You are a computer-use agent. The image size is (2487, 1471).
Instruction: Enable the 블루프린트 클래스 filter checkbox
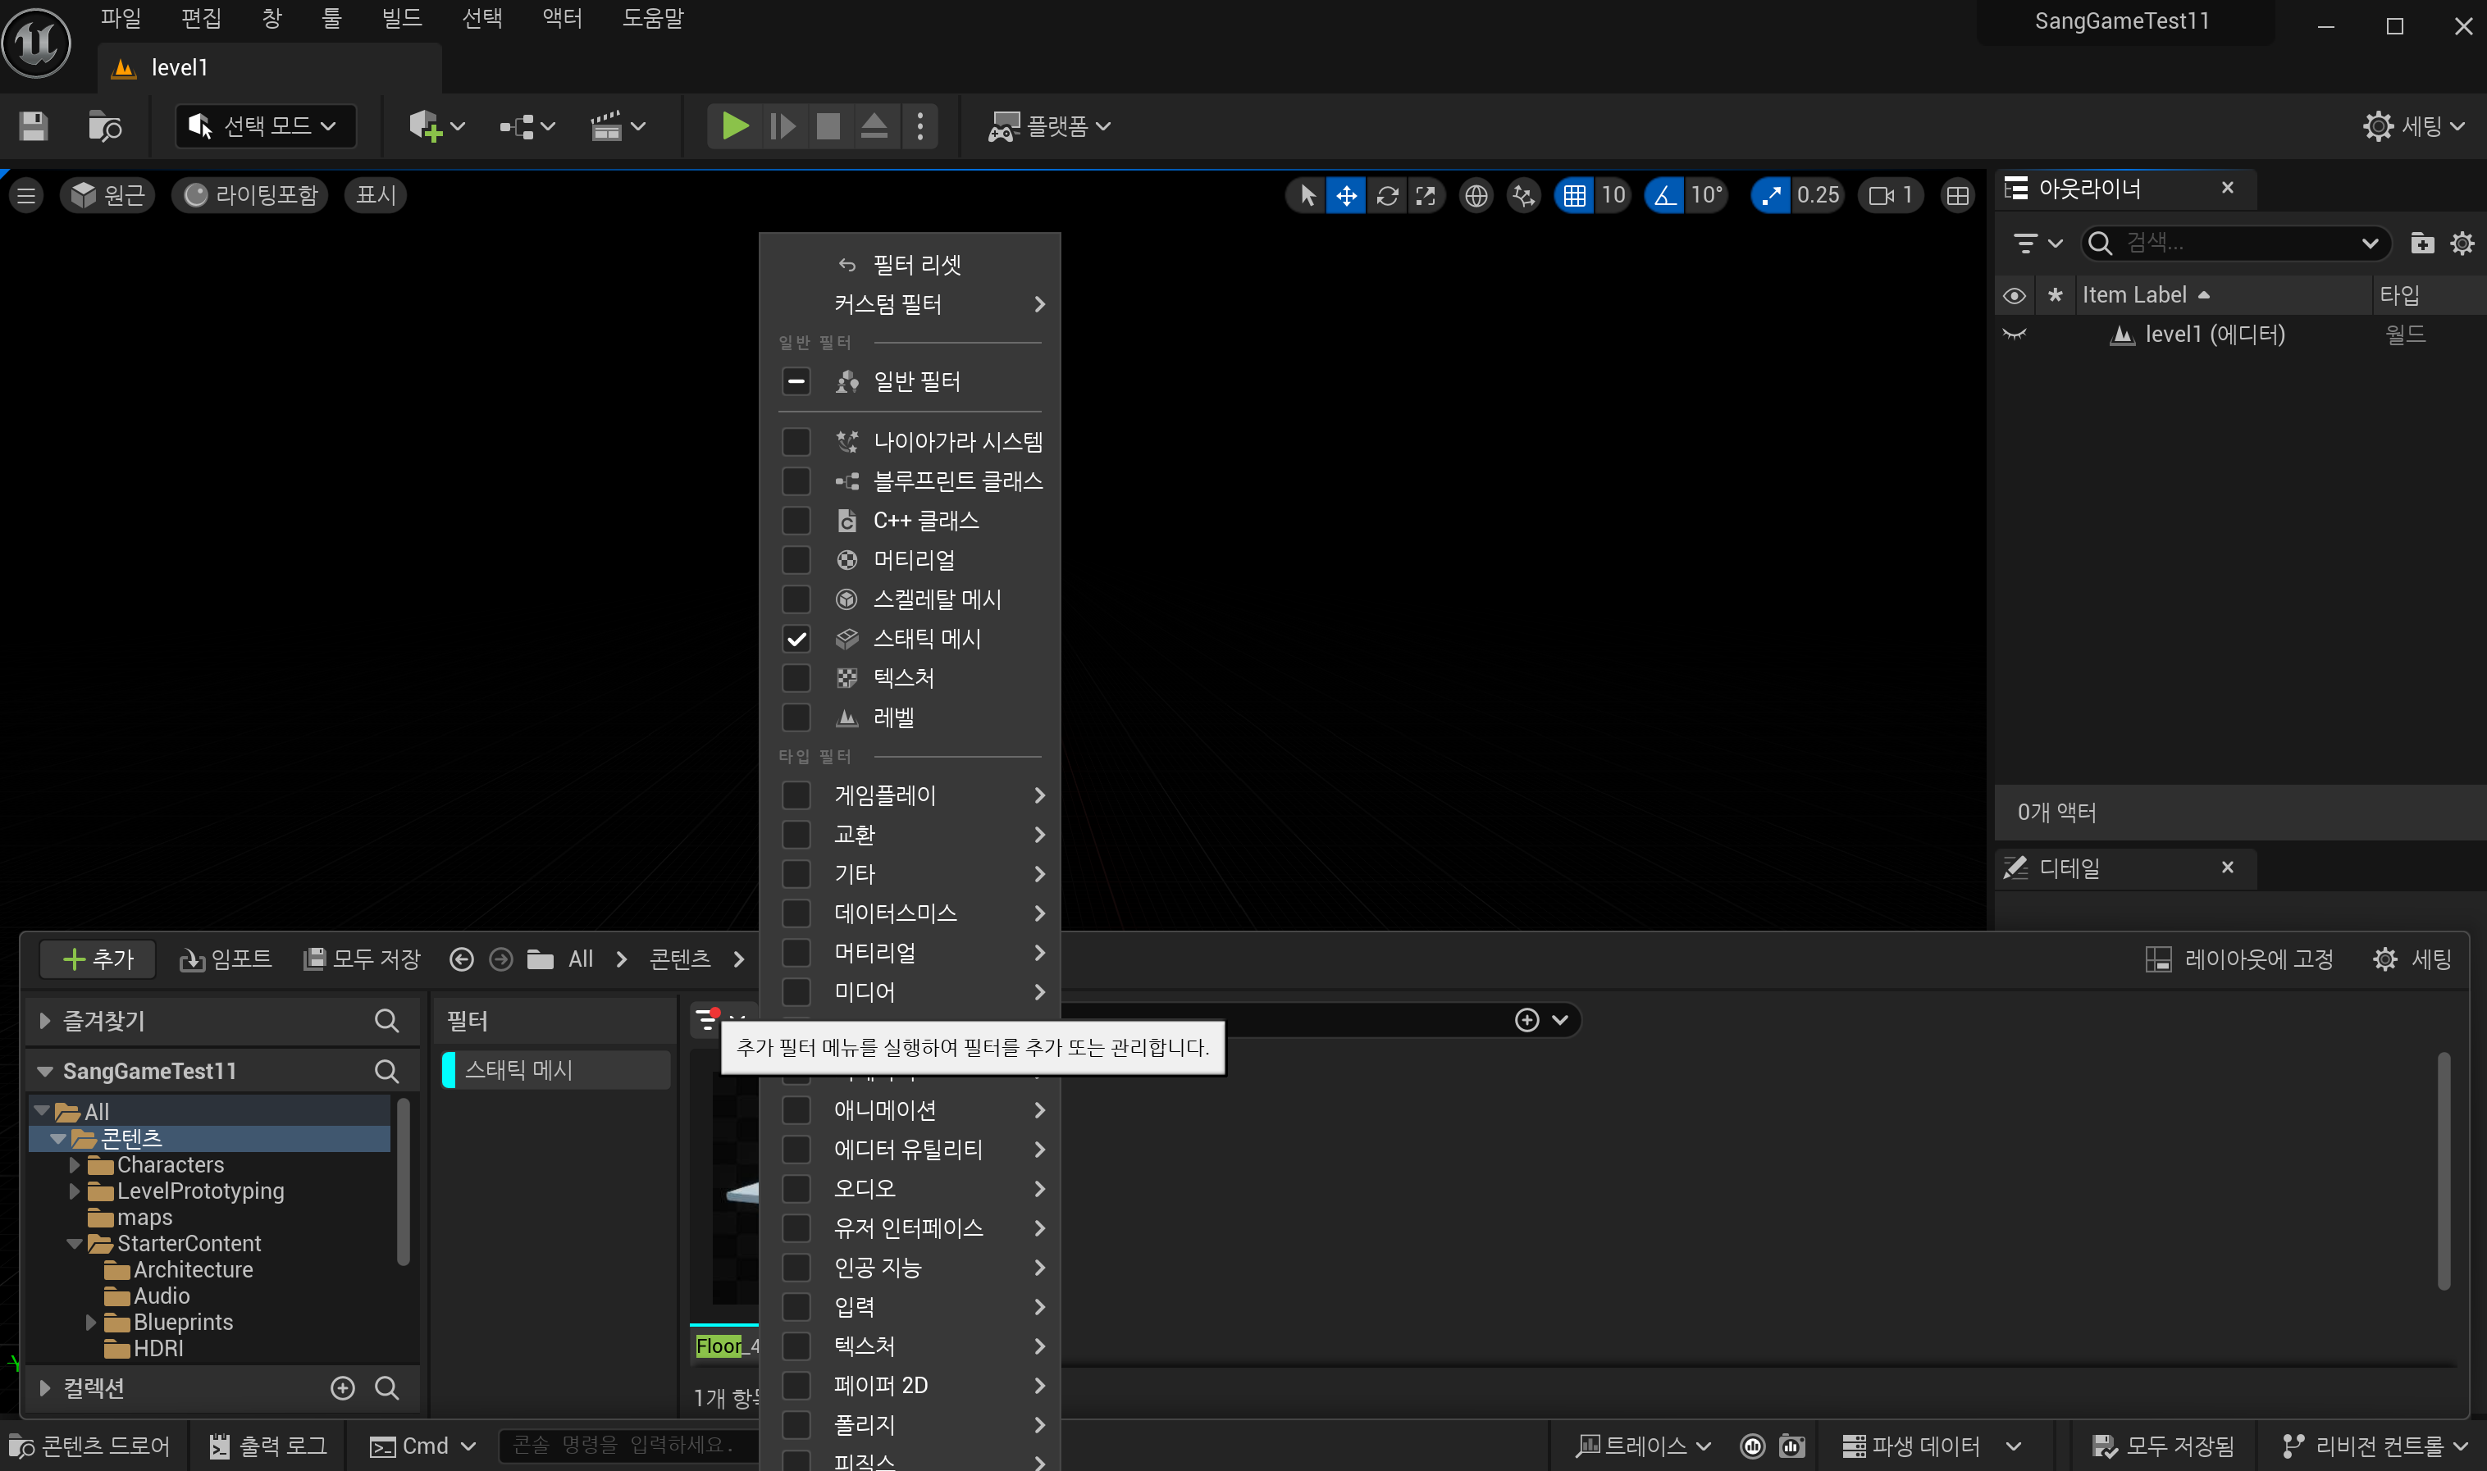[x=796, y=482]
